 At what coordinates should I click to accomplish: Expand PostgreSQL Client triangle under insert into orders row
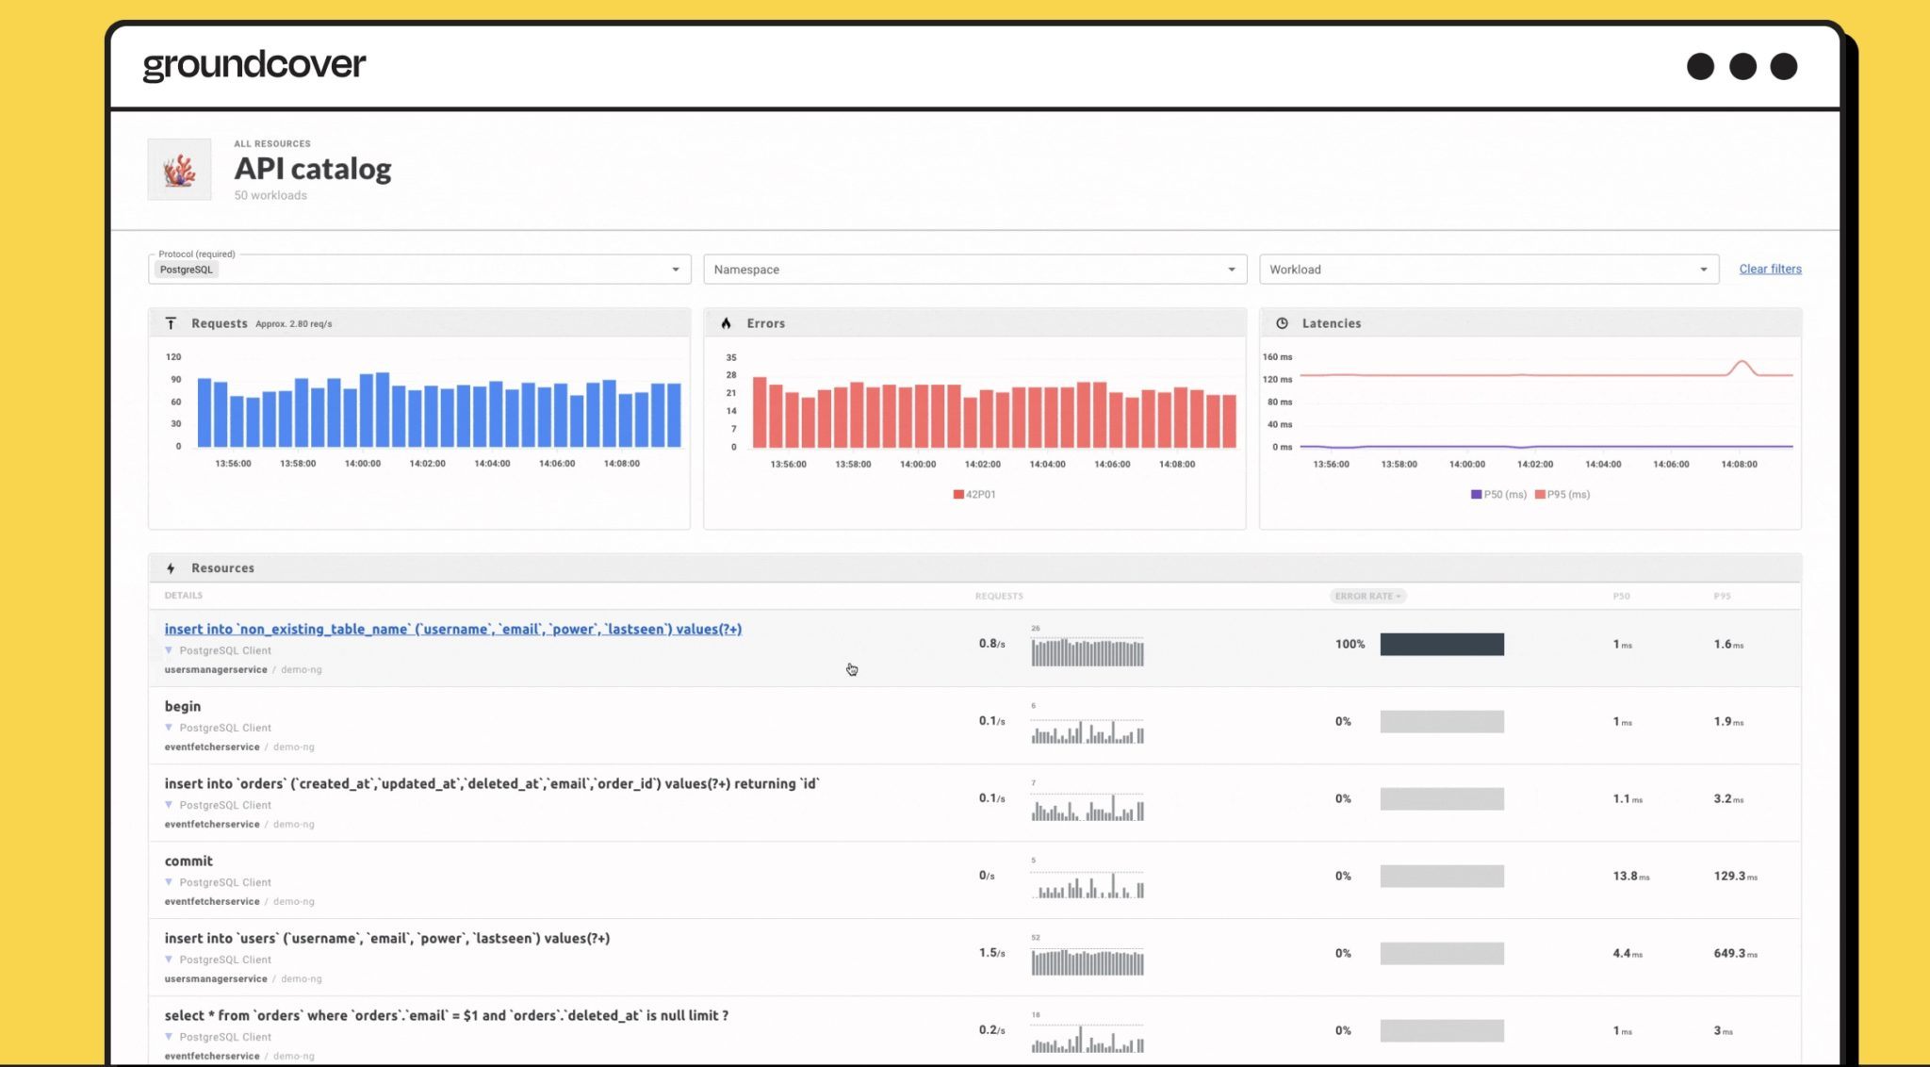169,805
